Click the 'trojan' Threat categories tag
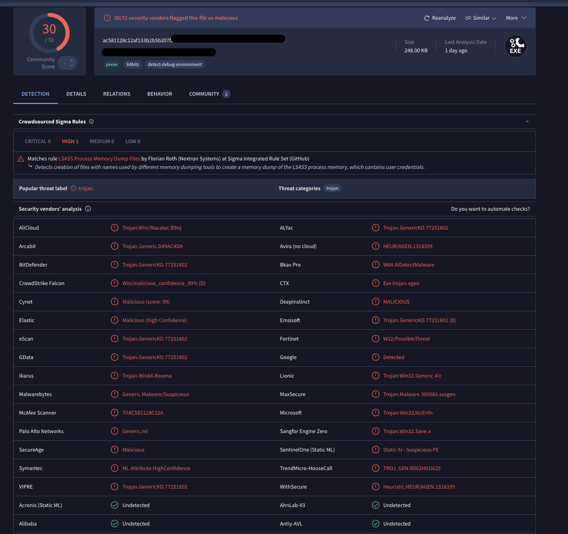Viewport: 568px width, 534px height. (x=332, y=188)
